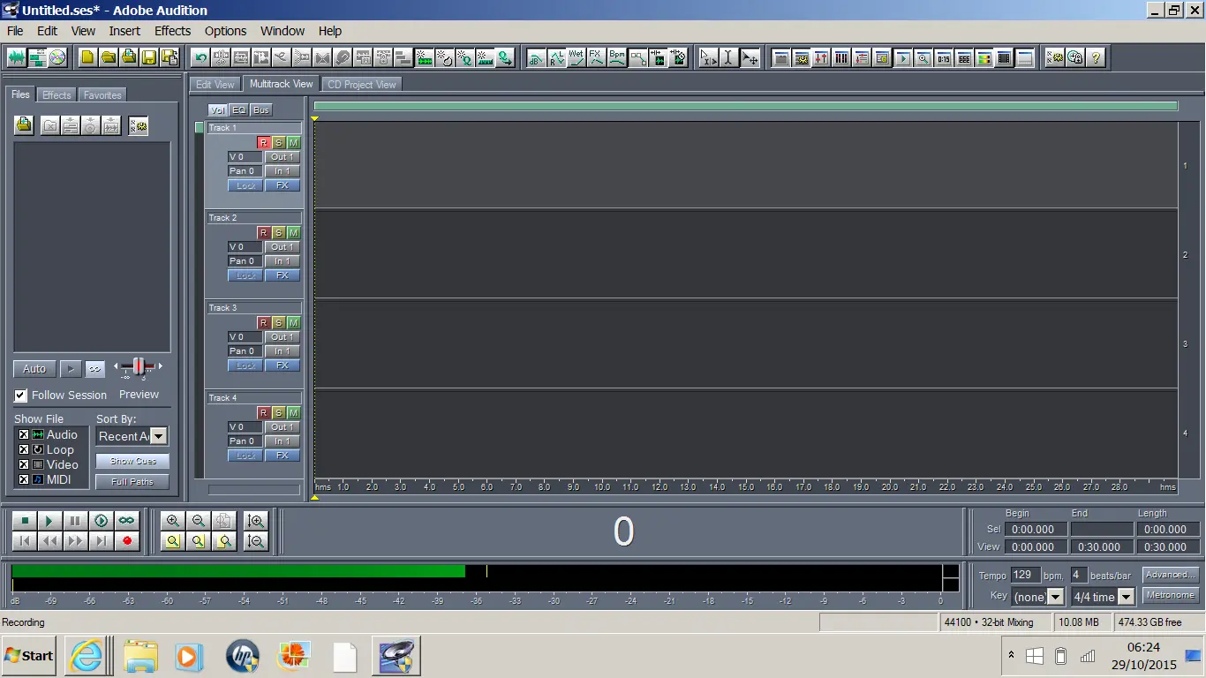Show the video window filmstrip icon
The image size is (1206, 678).
(x=1004, y=58)
